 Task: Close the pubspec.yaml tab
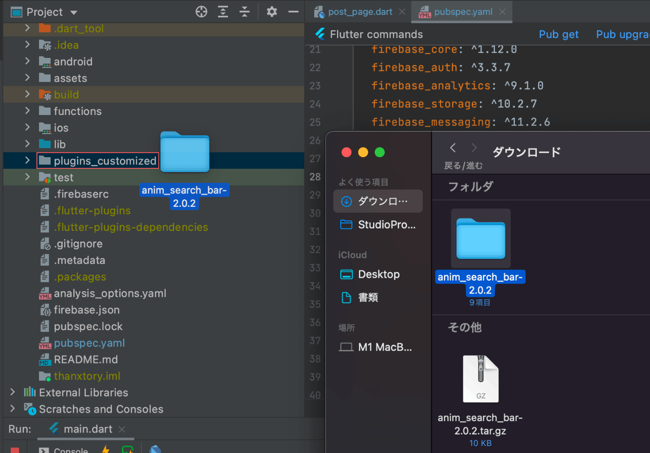502,12
